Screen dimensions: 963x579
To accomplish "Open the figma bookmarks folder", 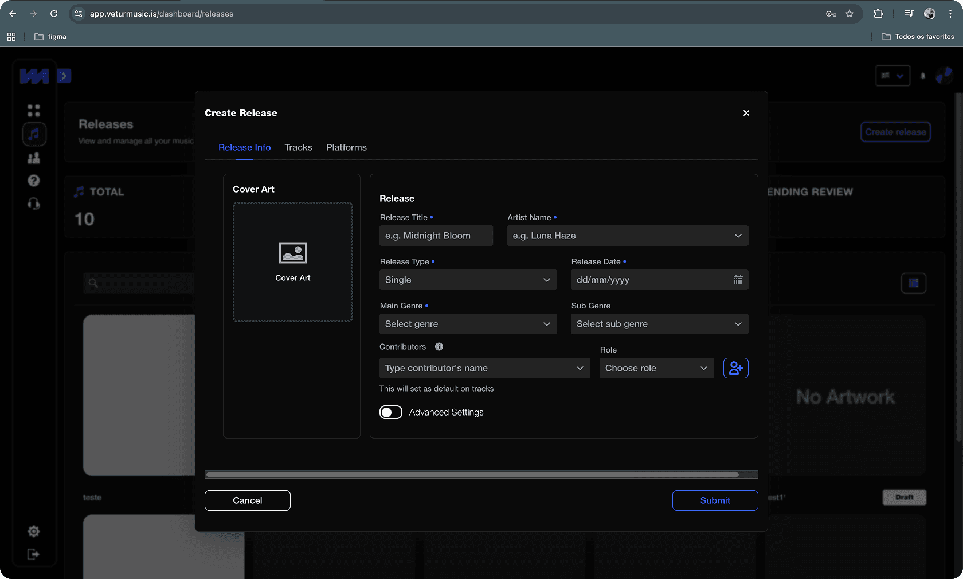I will point(50,37).
